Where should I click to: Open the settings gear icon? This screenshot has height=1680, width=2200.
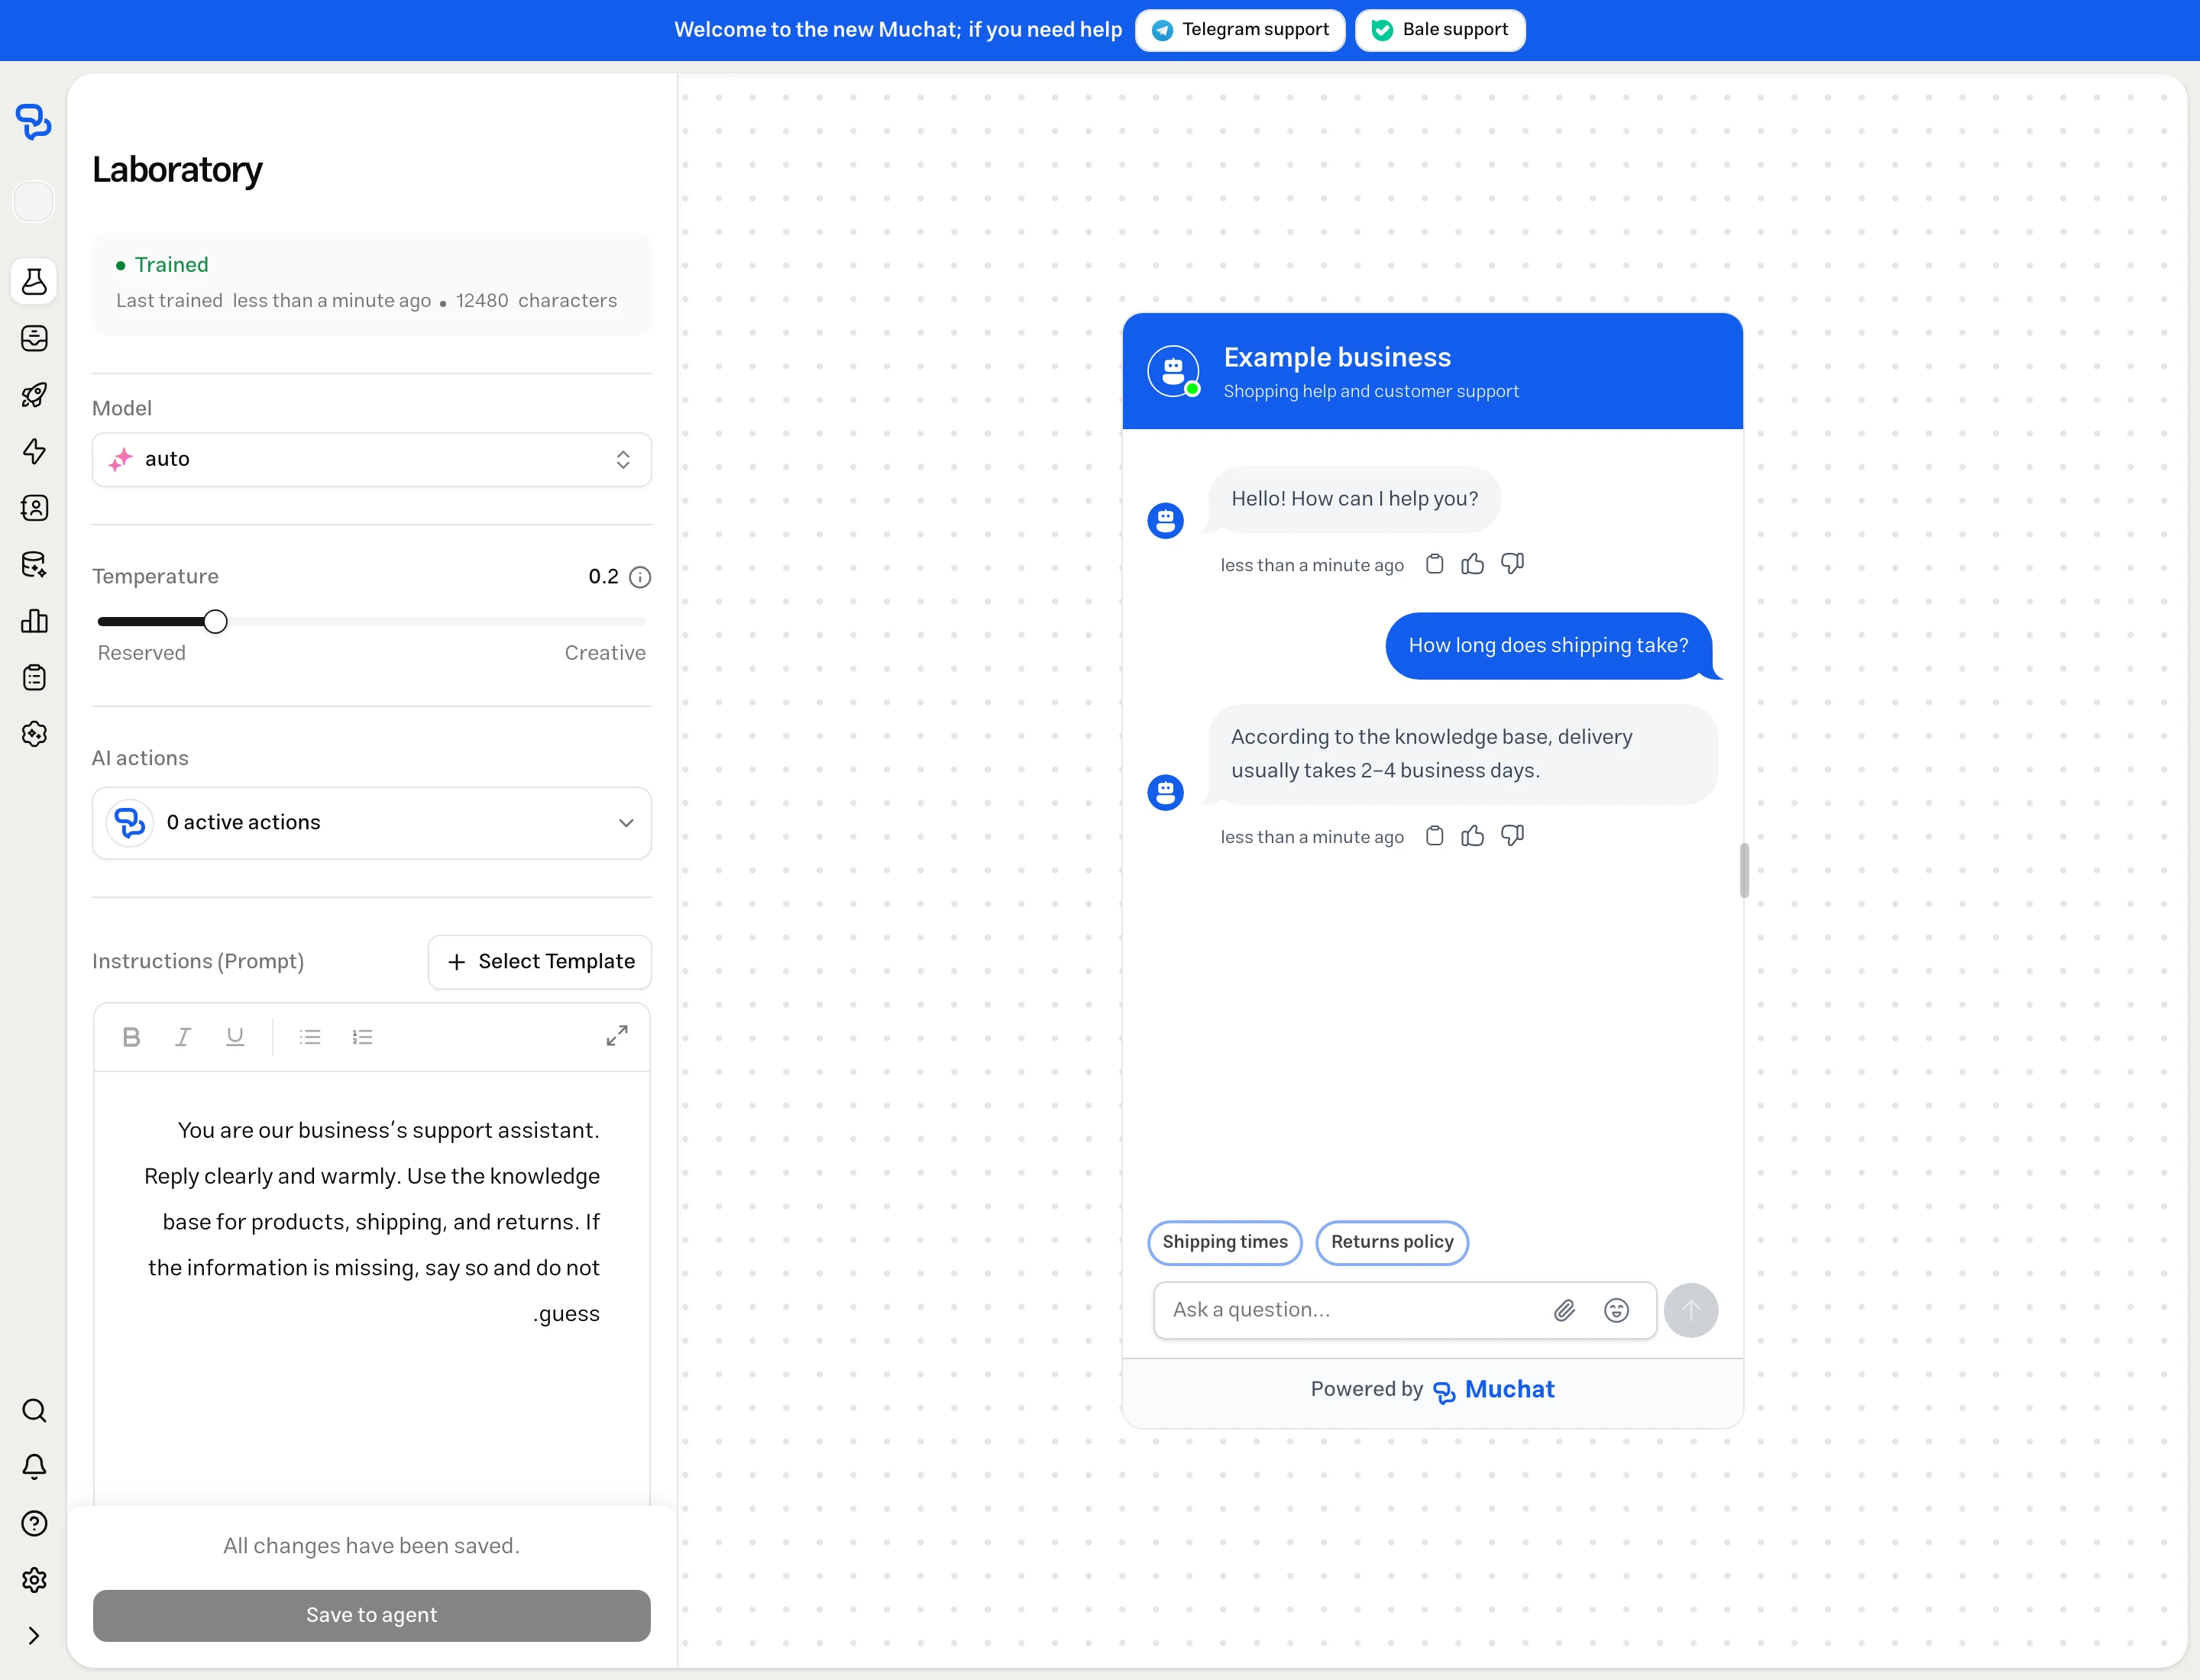coord(34,1580)
